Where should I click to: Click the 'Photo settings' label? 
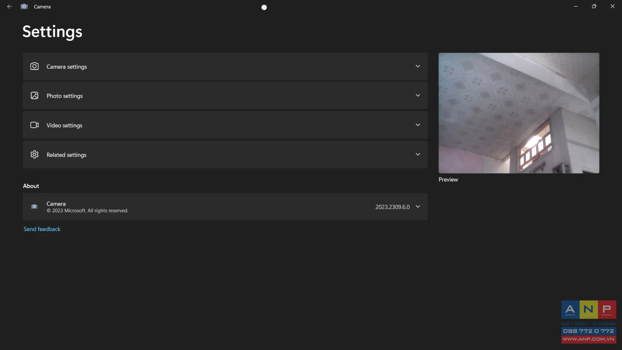tap(65, 96)
